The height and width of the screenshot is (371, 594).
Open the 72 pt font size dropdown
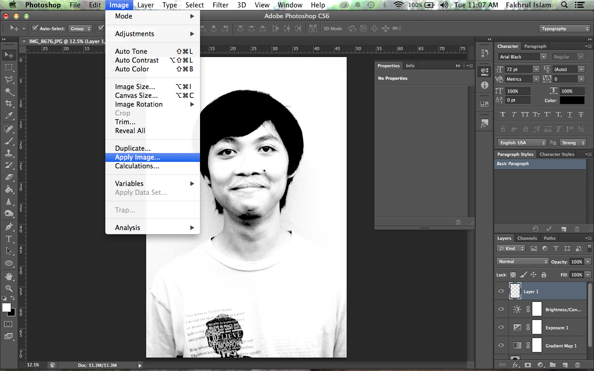tap(536, 69)
